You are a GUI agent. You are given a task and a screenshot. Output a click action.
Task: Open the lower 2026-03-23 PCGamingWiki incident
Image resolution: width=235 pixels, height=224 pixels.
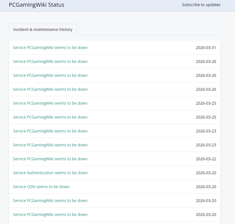(50, 145)
